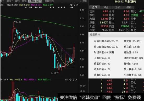Open the 操作 tab

tap(129, 7)
